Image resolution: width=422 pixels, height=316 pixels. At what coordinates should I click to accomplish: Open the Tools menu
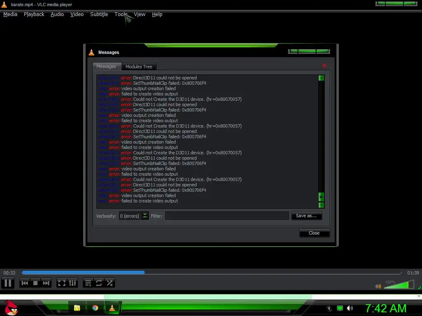(121, 14)
